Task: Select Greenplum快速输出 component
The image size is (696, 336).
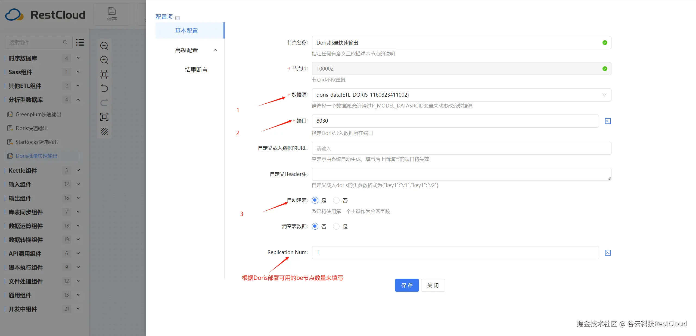Action: click(x=38, y=114)
